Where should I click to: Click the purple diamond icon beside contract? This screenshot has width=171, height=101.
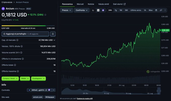(49, 90)
